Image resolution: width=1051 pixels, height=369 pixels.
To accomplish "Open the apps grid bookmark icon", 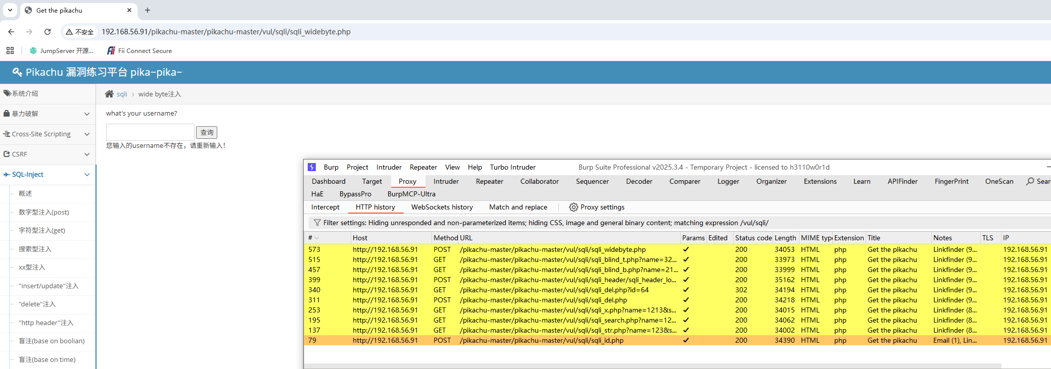I will 10,50.
